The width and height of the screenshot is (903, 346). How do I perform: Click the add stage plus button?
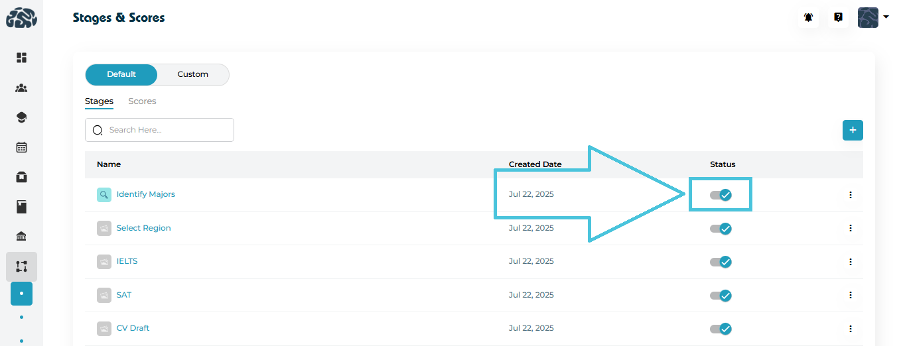[853, 131]
